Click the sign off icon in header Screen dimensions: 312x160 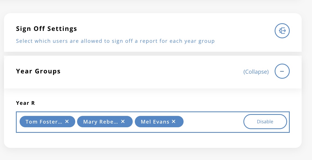(x=282, y=31)
